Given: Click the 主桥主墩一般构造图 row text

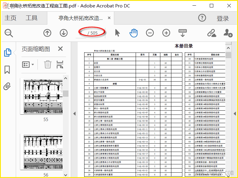Looking at the screenshot, I should tap(103, 121).
